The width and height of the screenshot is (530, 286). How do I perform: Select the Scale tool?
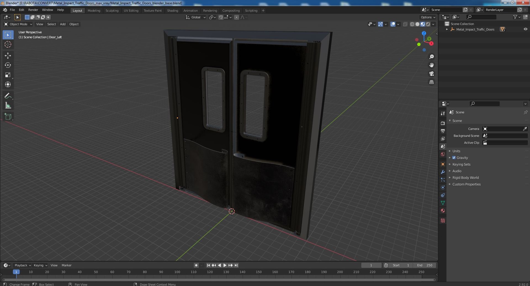coord(8,75)
